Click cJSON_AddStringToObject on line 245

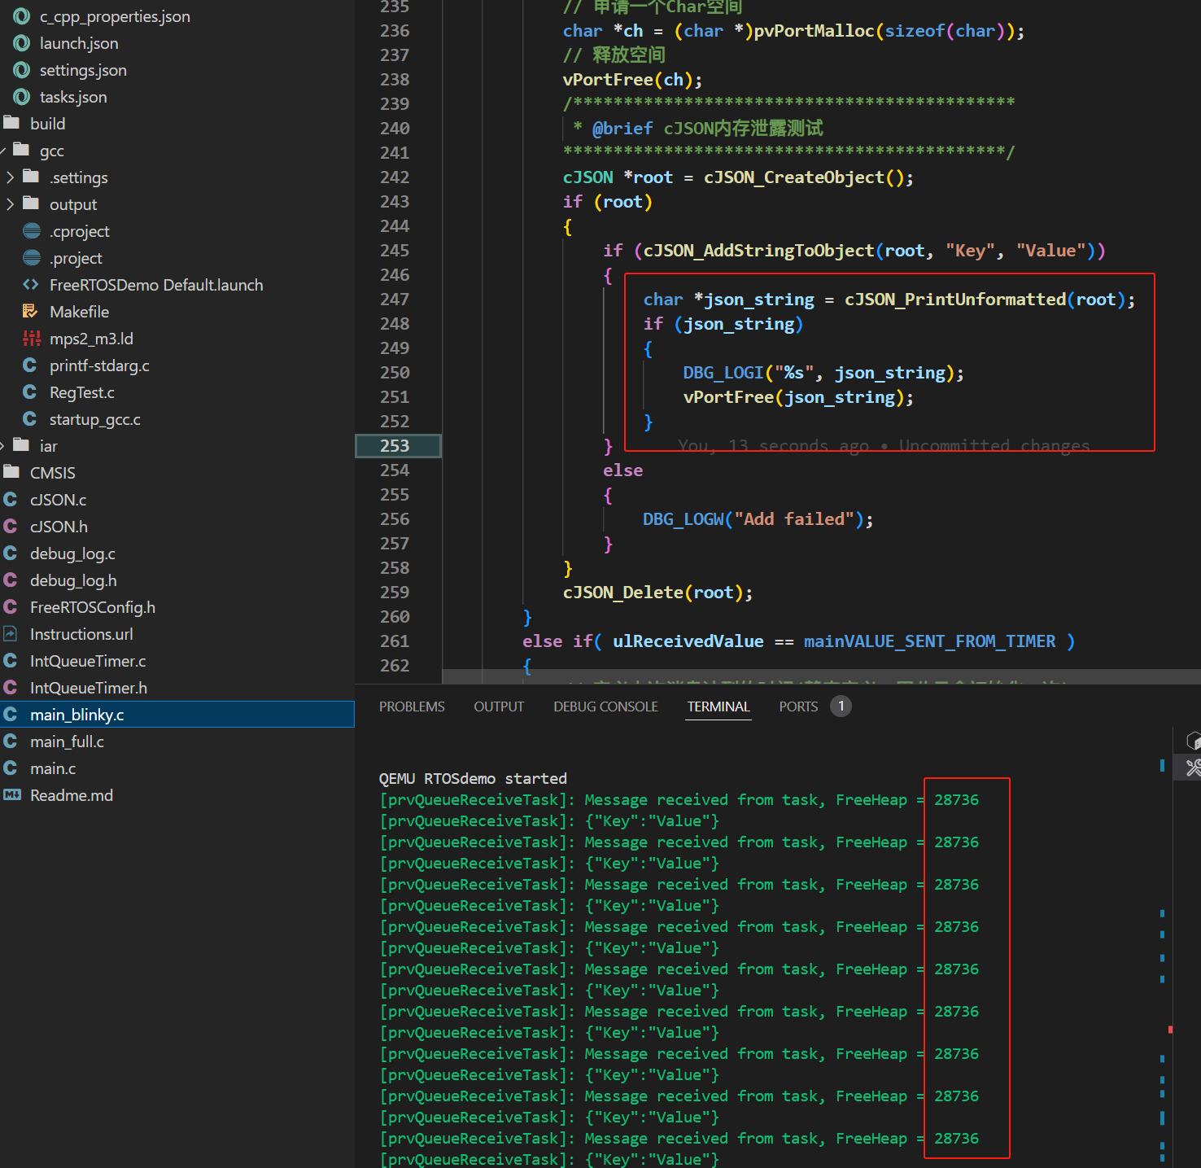click(758, 251)
